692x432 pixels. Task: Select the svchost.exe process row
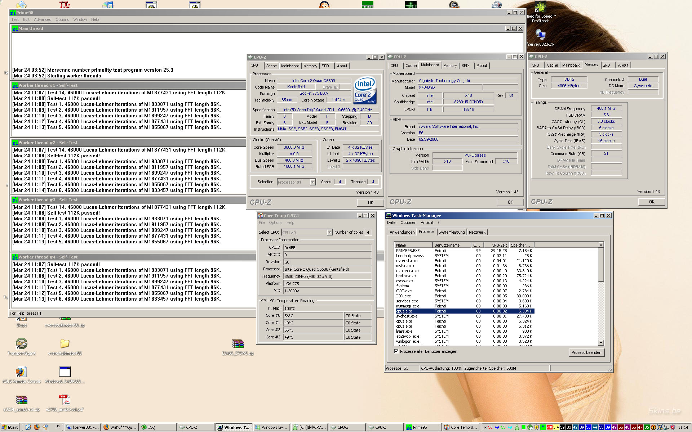[464, 316]
